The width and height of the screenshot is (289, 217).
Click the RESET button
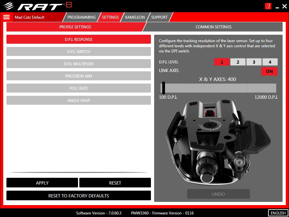[115, 183]
